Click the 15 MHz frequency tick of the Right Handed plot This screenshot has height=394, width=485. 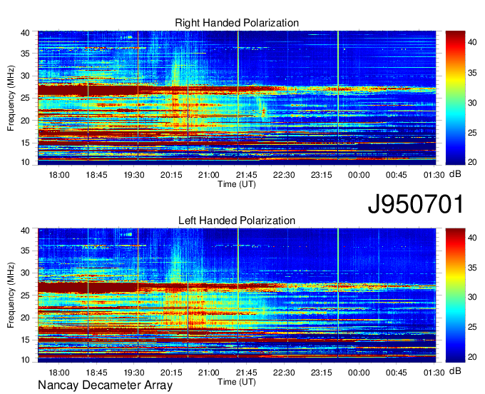coord(26,143)
